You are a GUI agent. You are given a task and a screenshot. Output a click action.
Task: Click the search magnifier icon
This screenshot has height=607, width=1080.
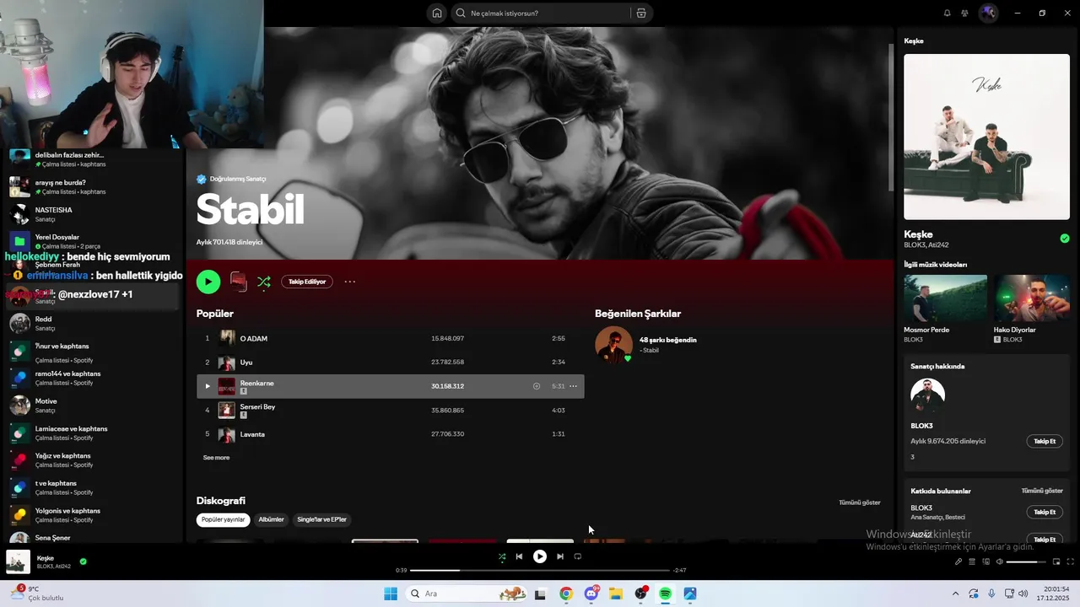click(461, 13)
